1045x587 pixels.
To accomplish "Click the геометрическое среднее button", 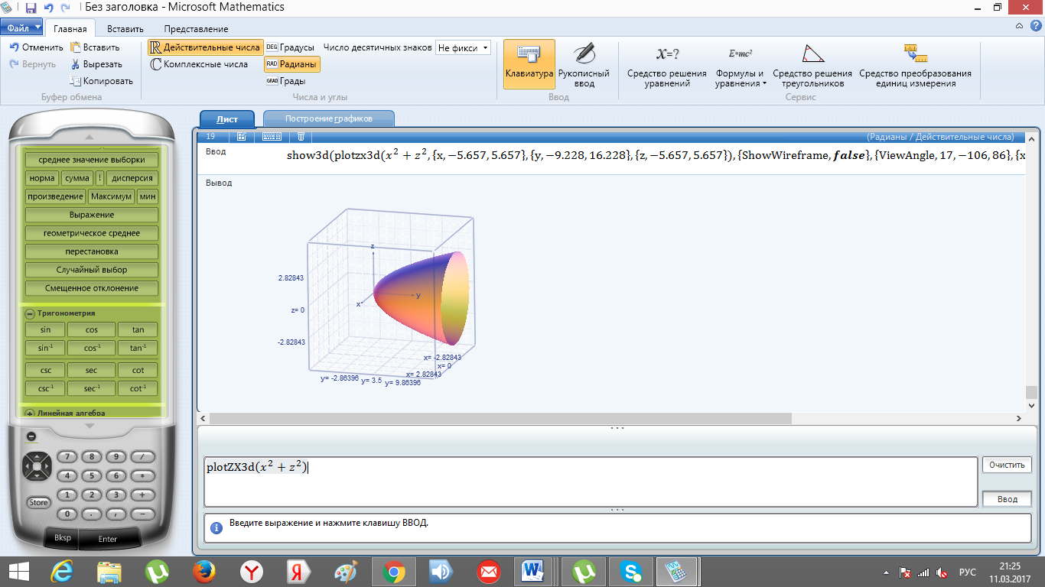I will tap(92, 233).
